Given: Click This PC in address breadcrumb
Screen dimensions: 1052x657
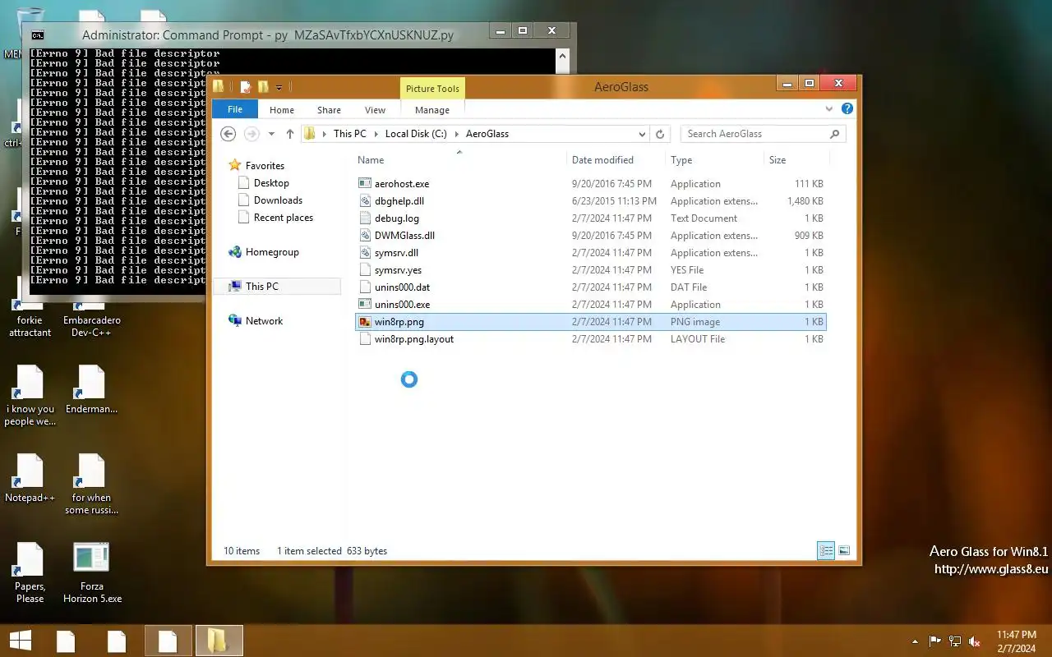Looking at the screenshot, I should click(350, 134).
